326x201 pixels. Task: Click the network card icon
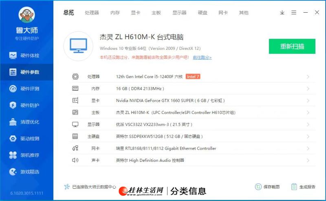[x=75, y=148]
